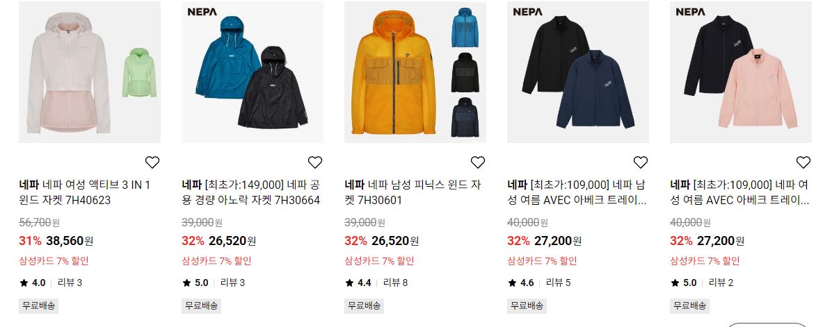Like the Phoenix wind jacket 7H30601
Screen dimensions: 816x327
point(478,162)
